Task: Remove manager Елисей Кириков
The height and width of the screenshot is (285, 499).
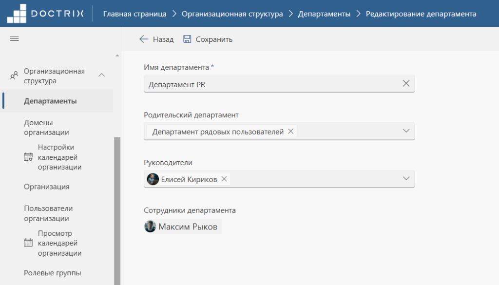Action: pyautogui.click(x=224, y=179)
